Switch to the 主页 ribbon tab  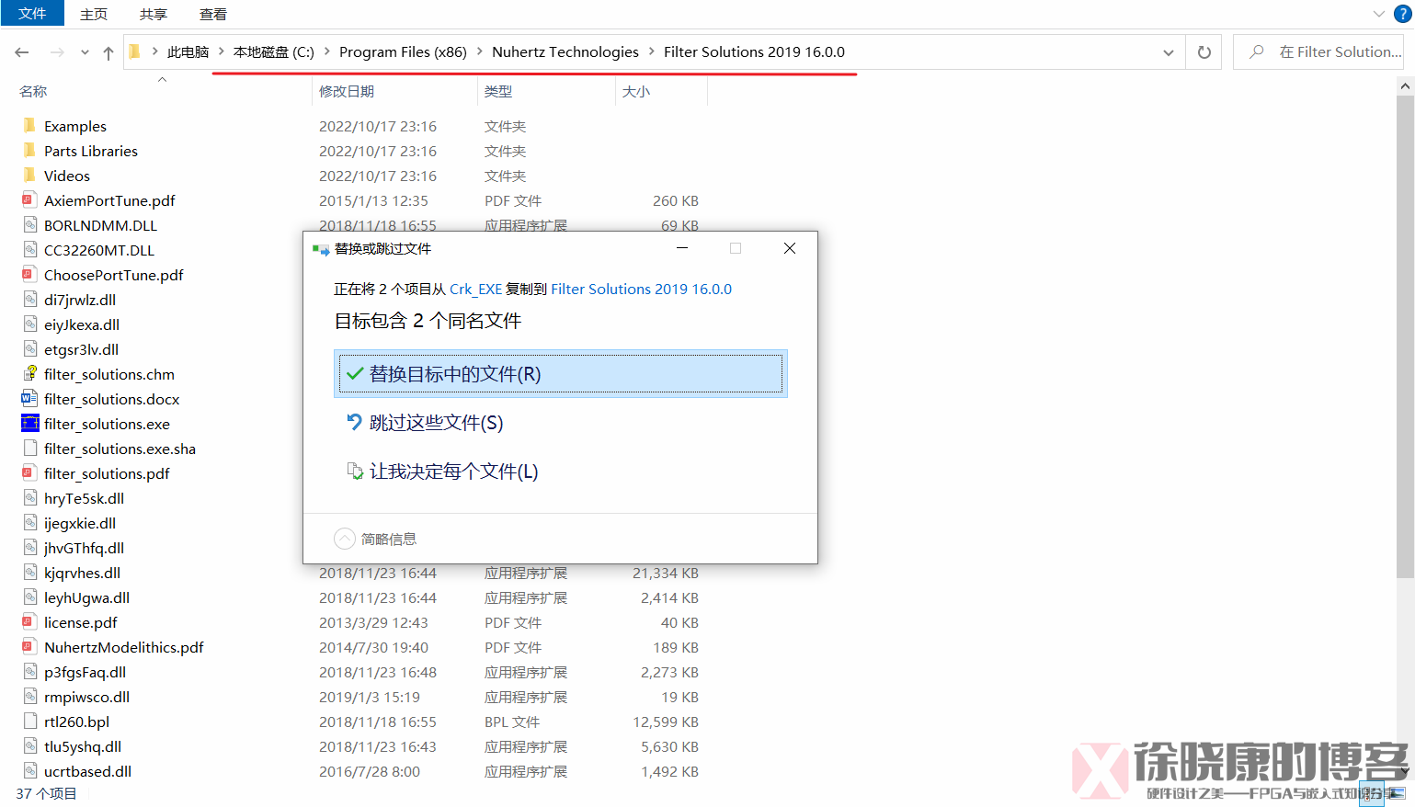click(x=94, y=15)
